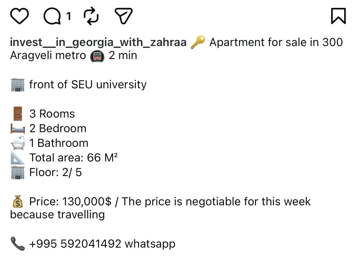Tap the triangular ruler emoji by Total area

click(18, 158)
